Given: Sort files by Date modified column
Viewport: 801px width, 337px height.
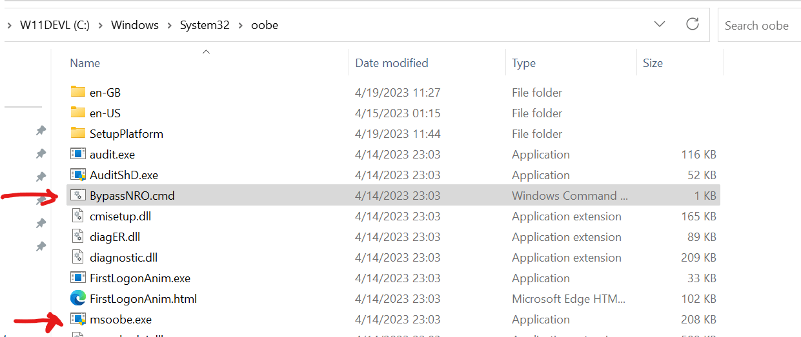Looking at the screenshot, I should (392, 63).
